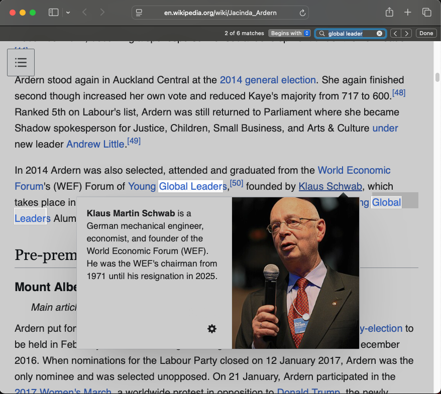Image resolution: width=441 pixels, height=394 pixels.
Task: Open citation reference [48]
Action: click(x=399, y=92)
